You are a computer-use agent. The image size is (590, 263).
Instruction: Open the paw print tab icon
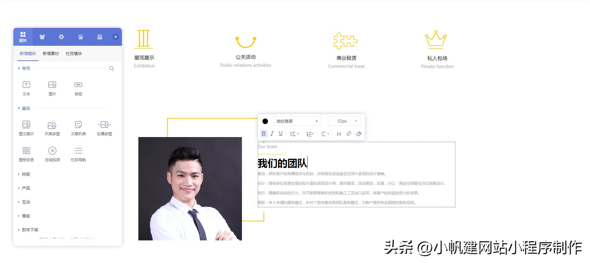click(x=81, y=37)
